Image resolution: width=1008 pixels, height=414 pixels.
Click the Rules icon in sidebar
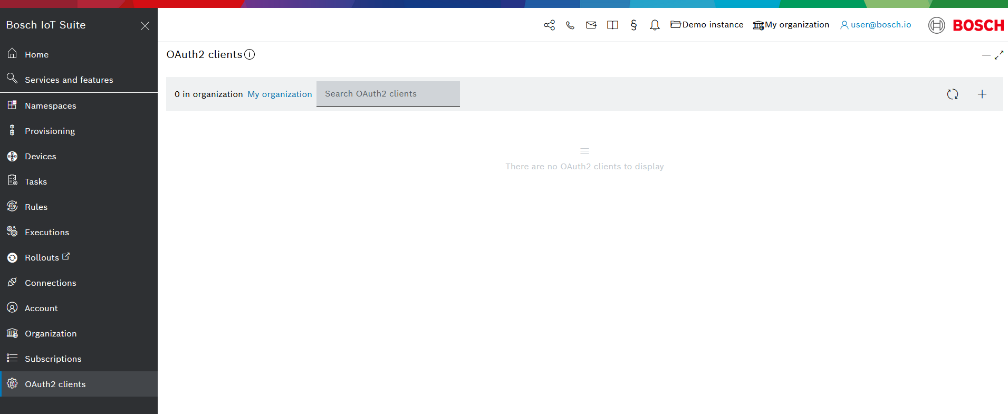pos(12,206)
